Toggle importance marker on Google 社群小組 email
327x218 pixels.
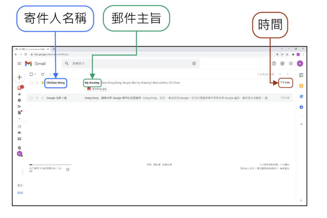(42, 98)
